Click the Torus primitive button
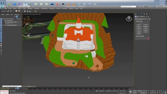Image resolution: width=167 pixels, height=94 pixels. 139,30
